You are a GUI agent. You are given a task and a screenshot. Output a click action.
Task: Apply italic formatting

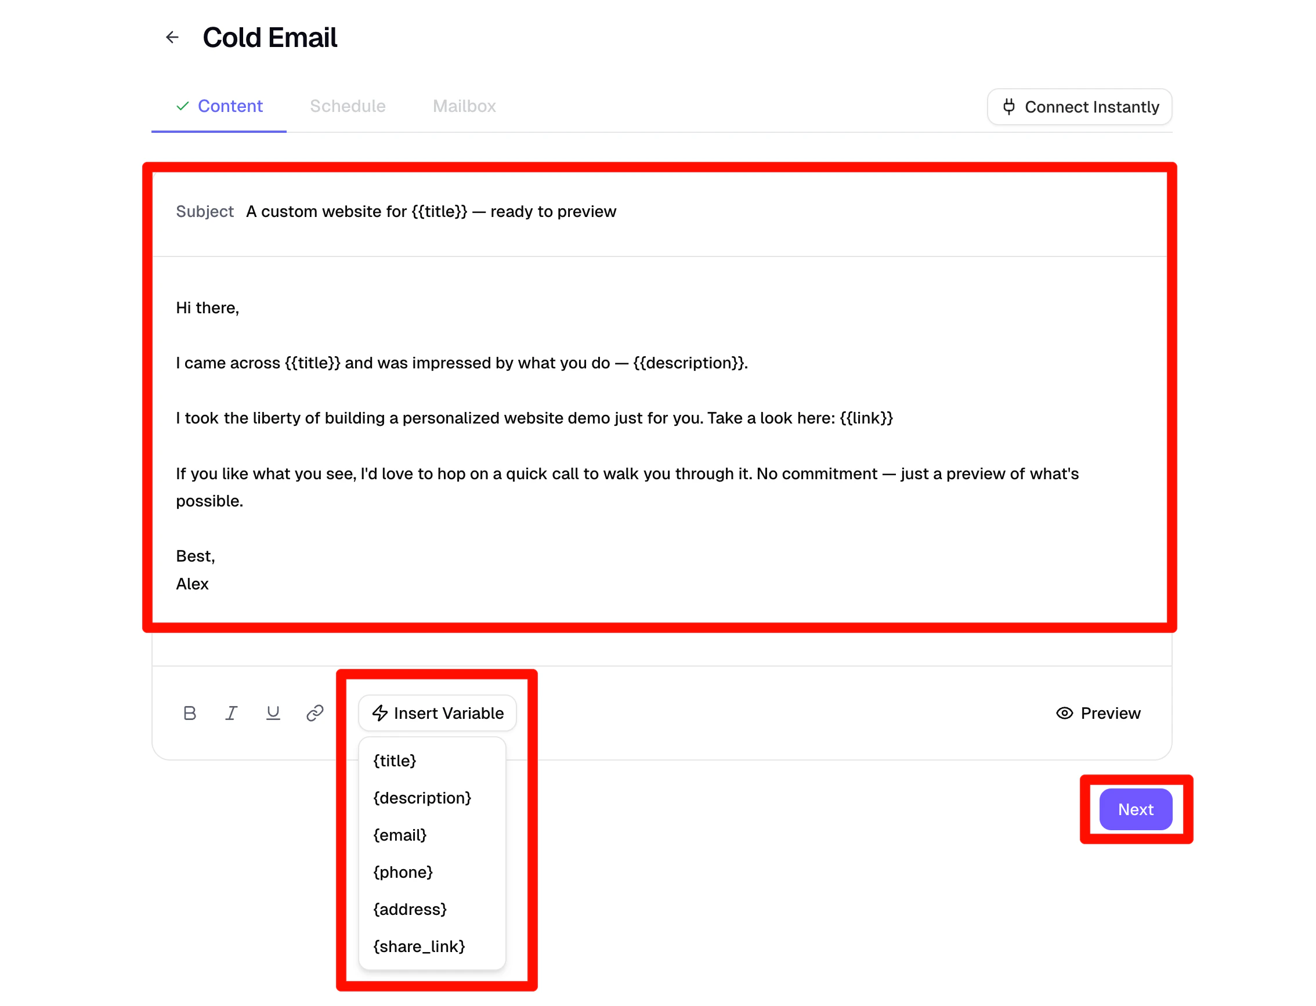(232, 712)
